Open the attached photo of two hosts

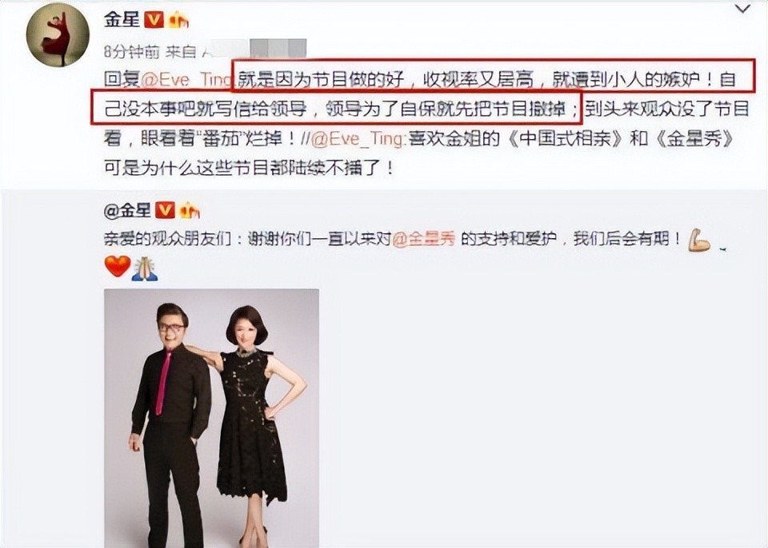[x=211, y=419]
